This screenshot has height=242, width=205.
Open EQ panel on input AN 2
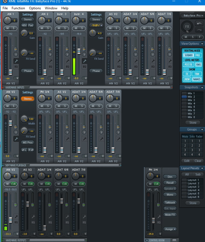point(51,67)
